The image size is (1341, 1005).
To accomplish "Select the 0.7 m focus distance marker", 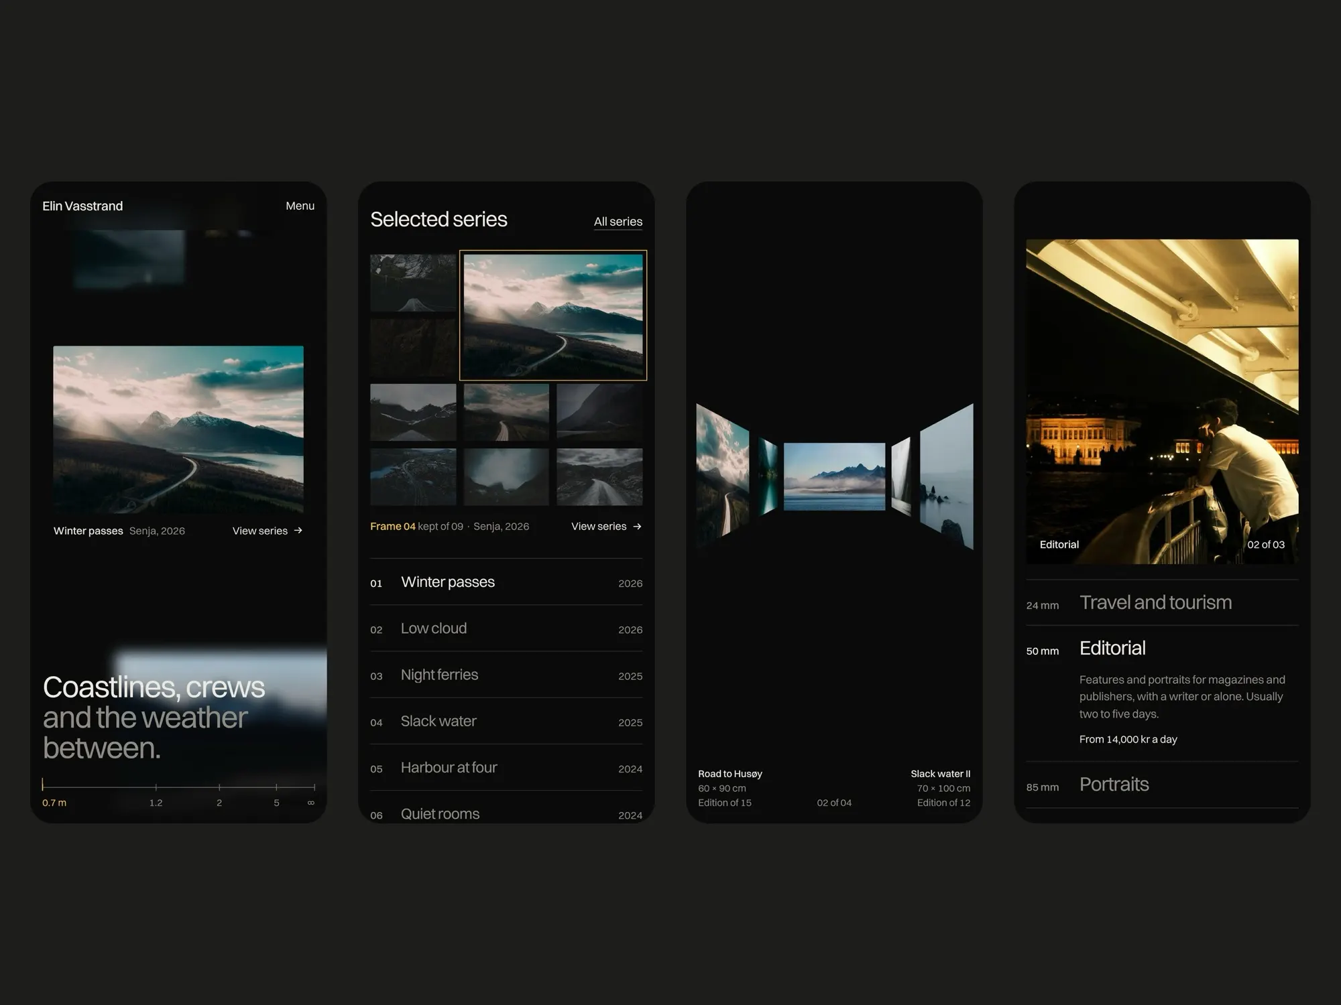I will (x=54, y=803).
